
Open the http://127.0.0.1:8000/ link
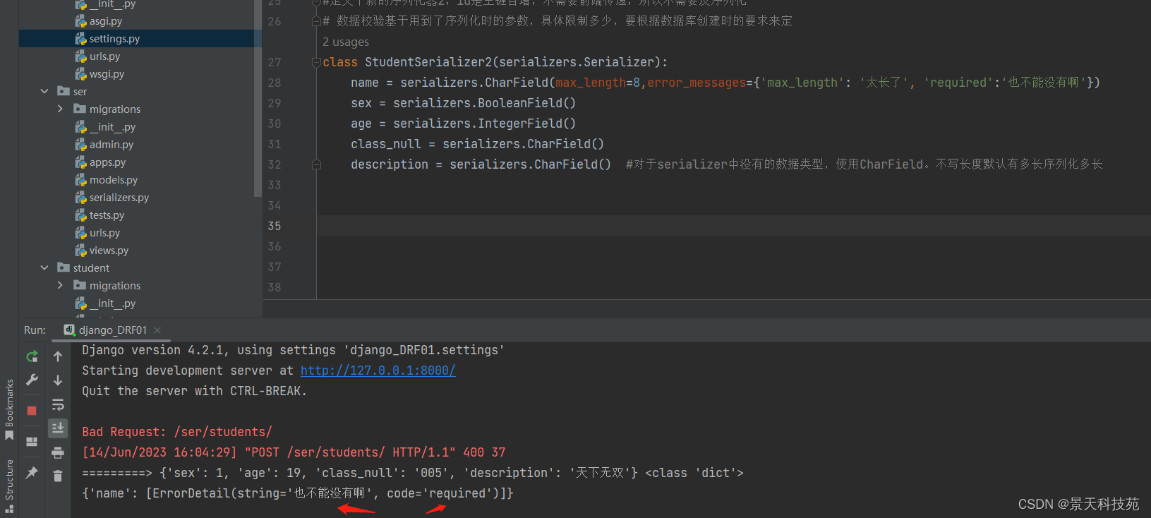(x=378, y=371)
